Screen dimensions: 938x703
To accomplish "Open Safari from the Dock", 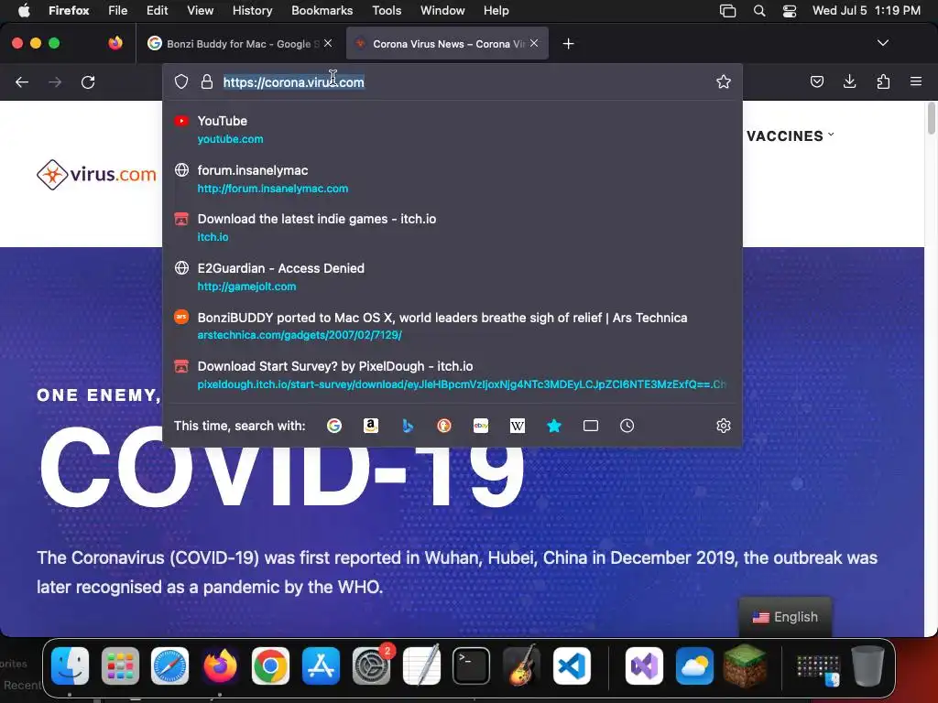I will coord(169,666).
